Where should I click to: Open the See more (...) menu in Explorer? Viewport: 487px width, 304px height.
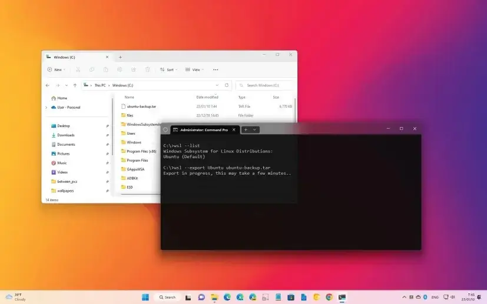coord(216,70)
